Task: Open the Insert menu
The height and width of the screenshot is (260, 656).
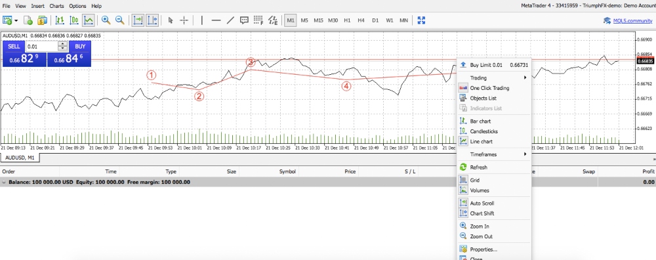Action: pyautogui.click(x=37, y=6)
